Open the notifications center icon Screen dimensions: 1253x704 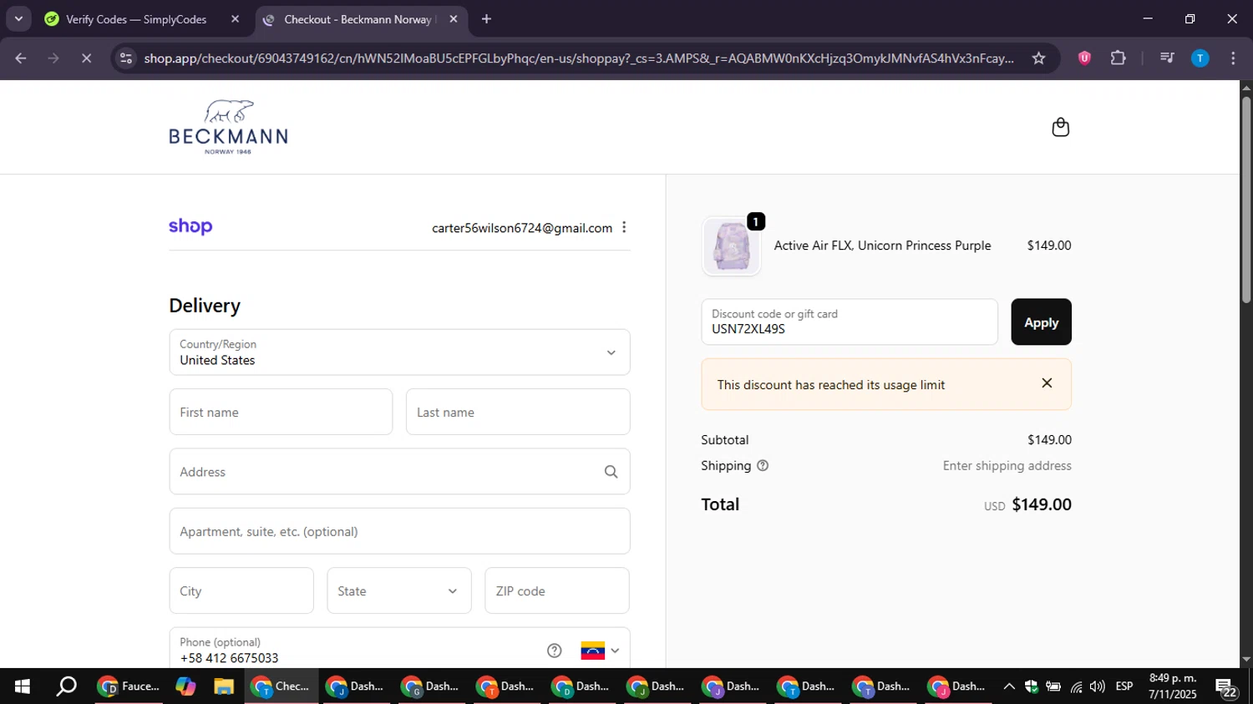(x=1226, y=687)
